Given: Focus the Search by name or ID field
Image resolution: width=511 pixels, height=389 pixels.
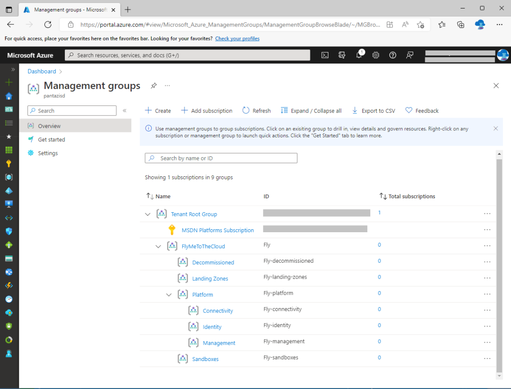Looking at the screenshot, I should point(221,158).
